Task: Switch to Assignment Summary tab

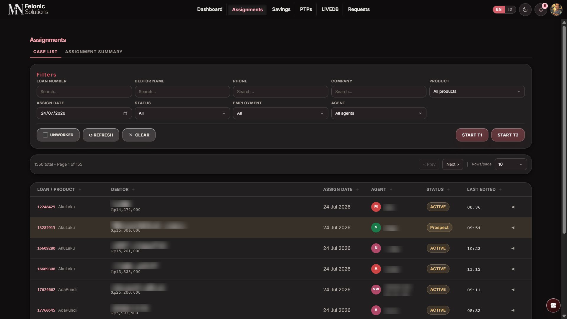Action: point(94,52)
